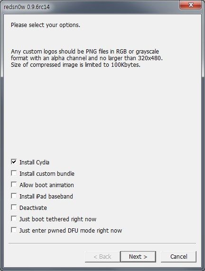Viewport: 205px width, 271px height.
Task: Close the redsn0w window with the X
Action: click(190, 5)
